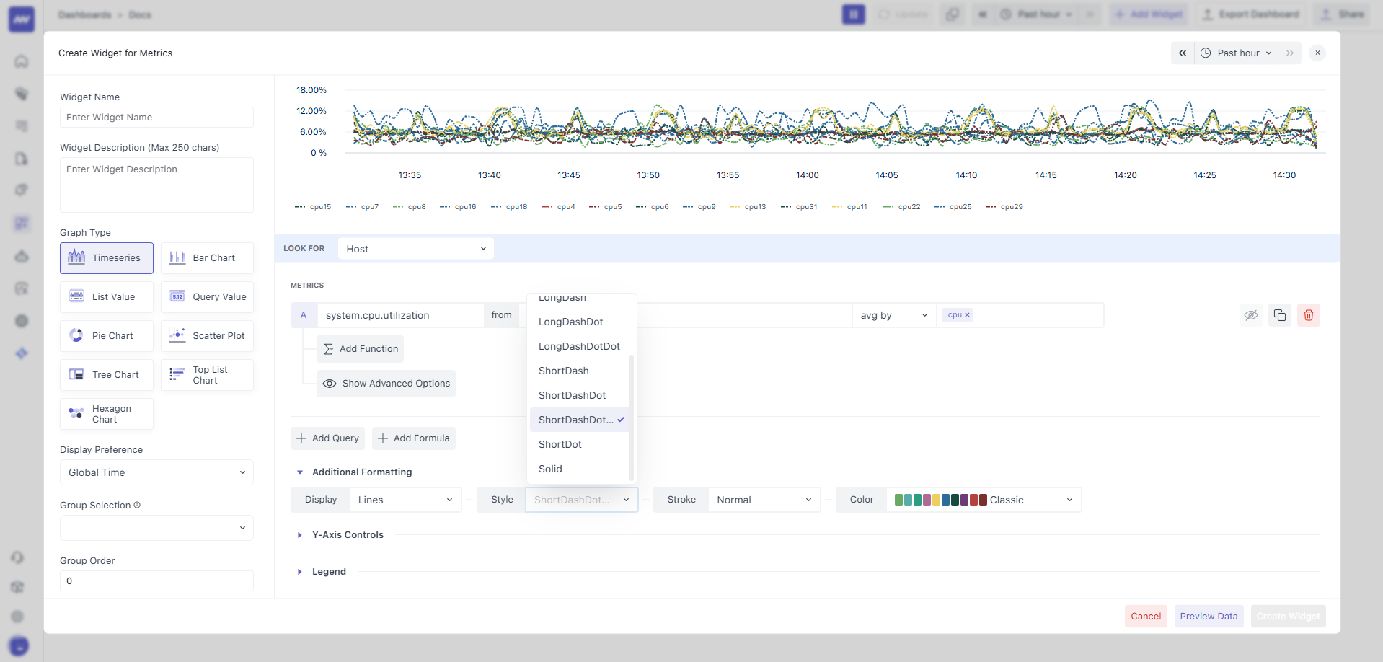Open the LOOK FOR Host dropdown
This screenshot has width=1383, height=662.
pos(415,248)
